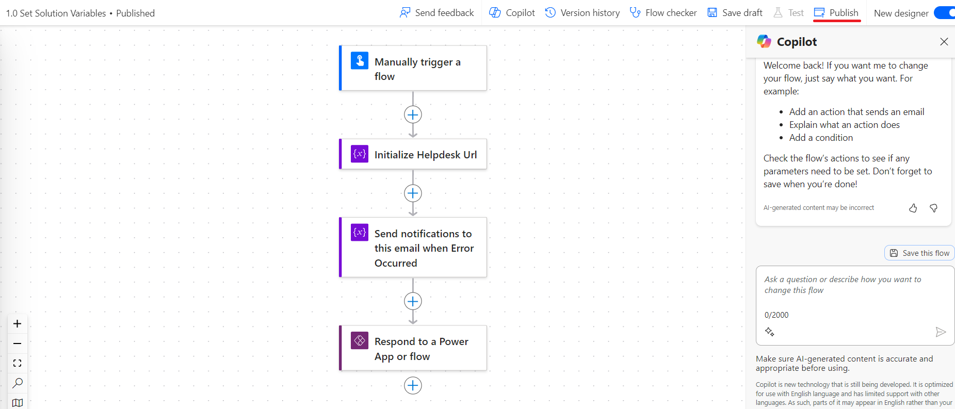Click the zoom in plus icon

pyautogui.click(x=17, y=324)
